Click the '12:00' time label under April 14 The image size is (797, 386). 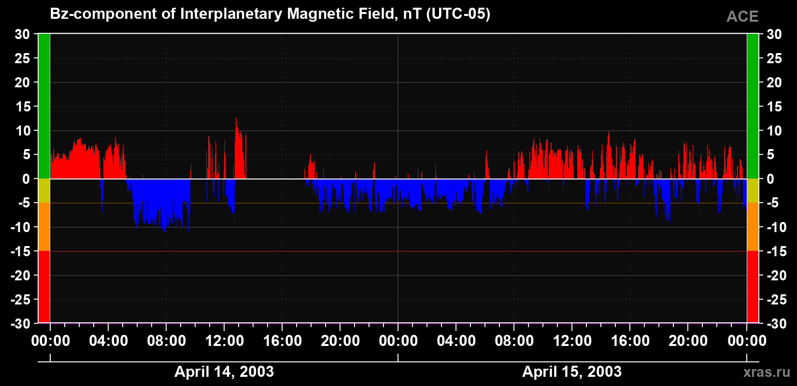[225, 341]
